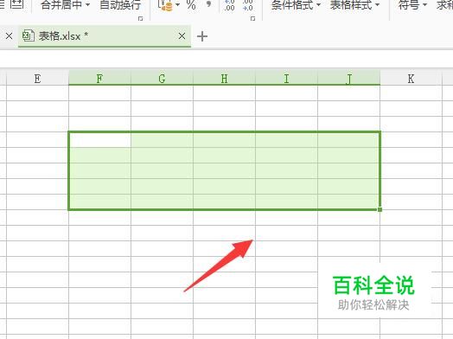This screenshot has height=339, width=453.
Task: Apply percent style with the % icon
Action: click(191, 4)
